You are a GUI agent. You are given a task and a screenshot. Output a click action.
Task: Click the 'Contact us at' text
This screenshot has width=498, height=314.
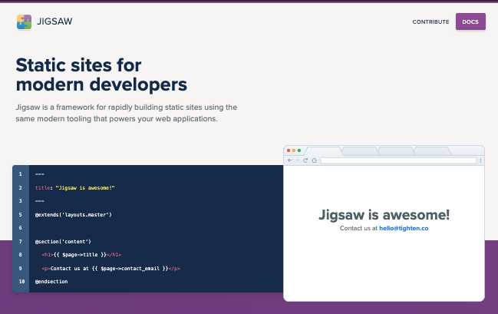tap(358, 228)
